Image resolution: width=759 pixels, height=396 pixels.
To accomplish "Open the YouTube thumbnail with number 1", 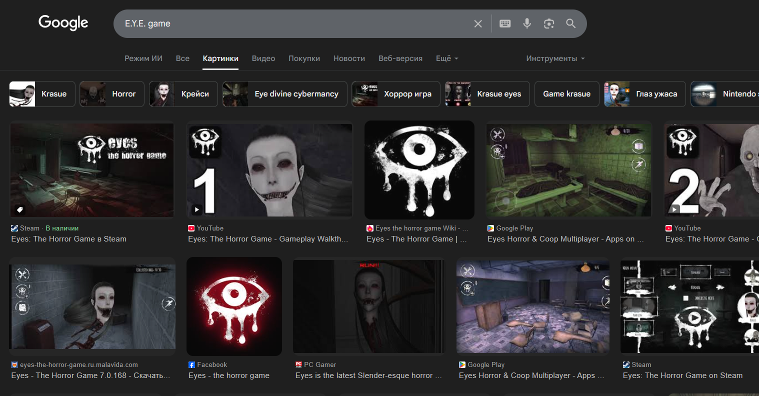I will [269, 170].
